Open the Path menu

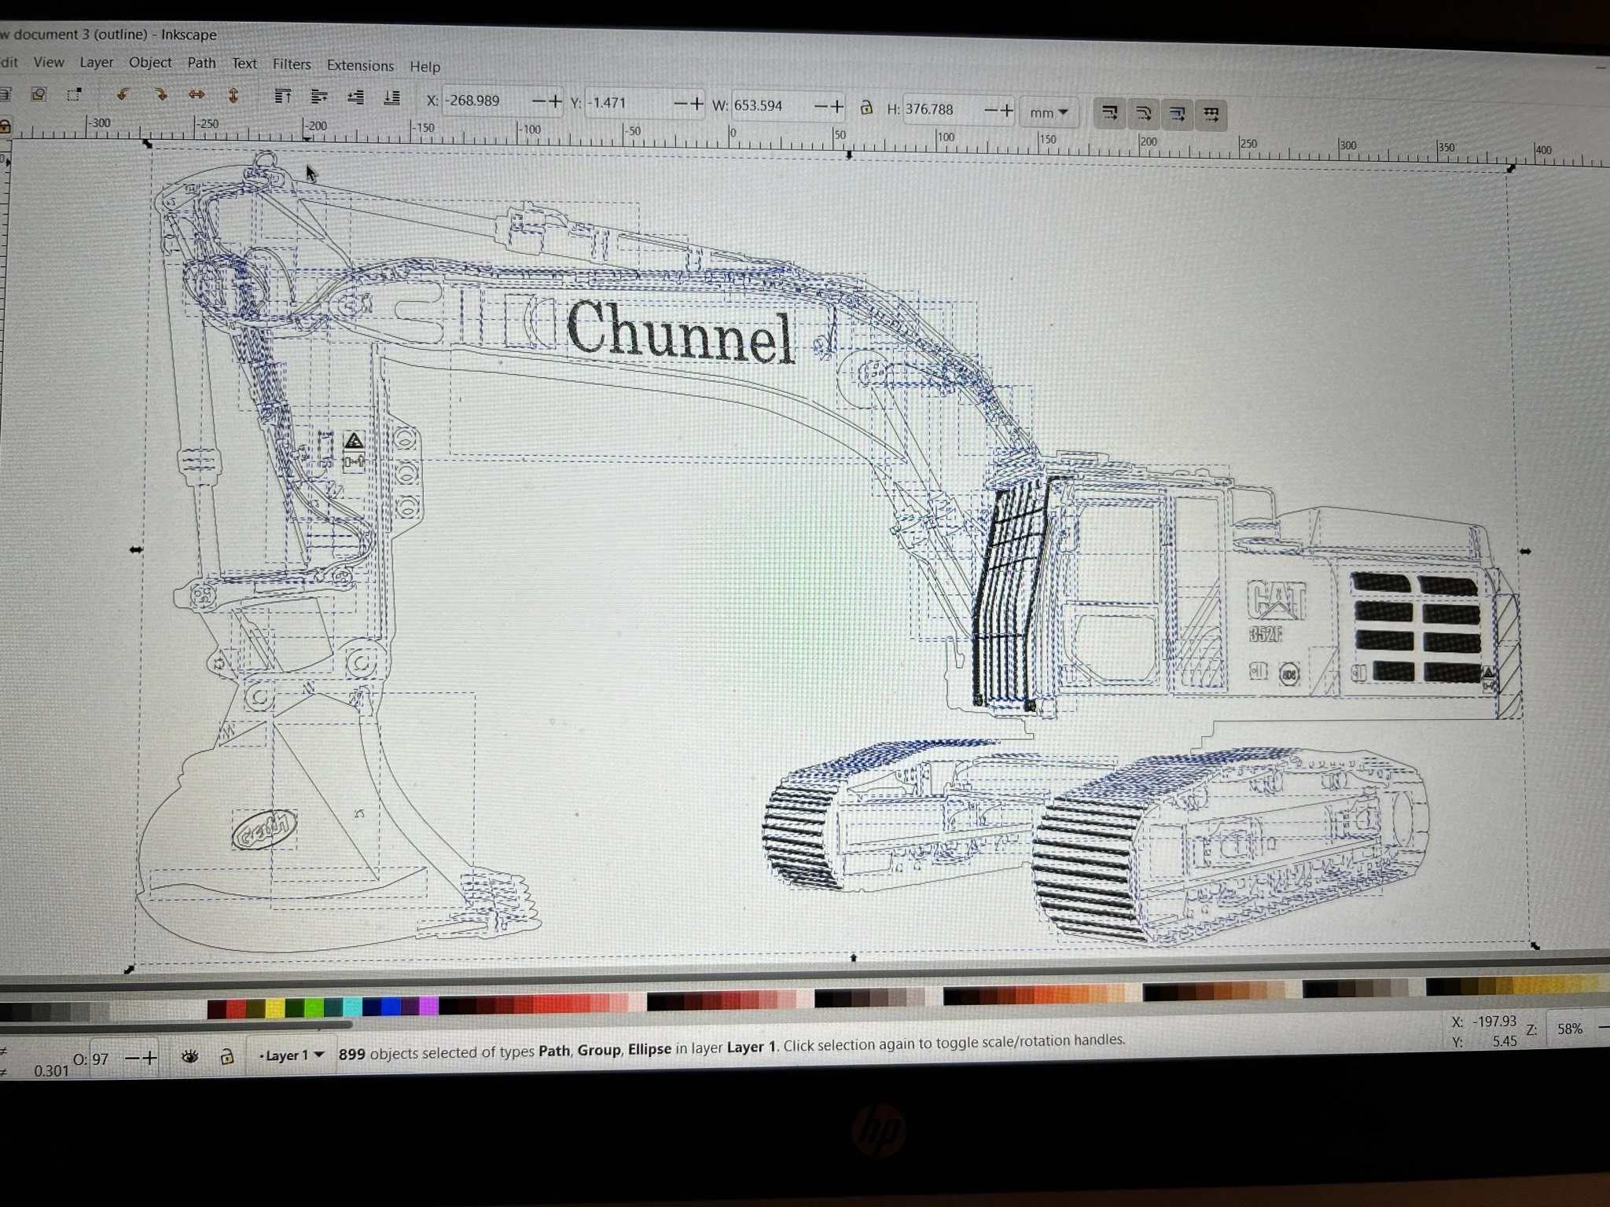pos(201,63)
